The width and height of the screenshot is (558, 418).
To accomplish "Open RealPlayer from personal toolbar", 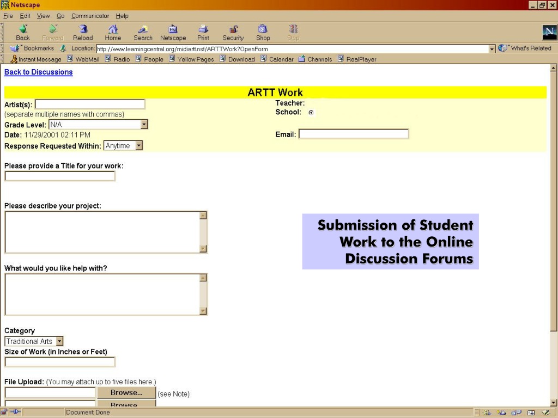I will coord(357,59).
